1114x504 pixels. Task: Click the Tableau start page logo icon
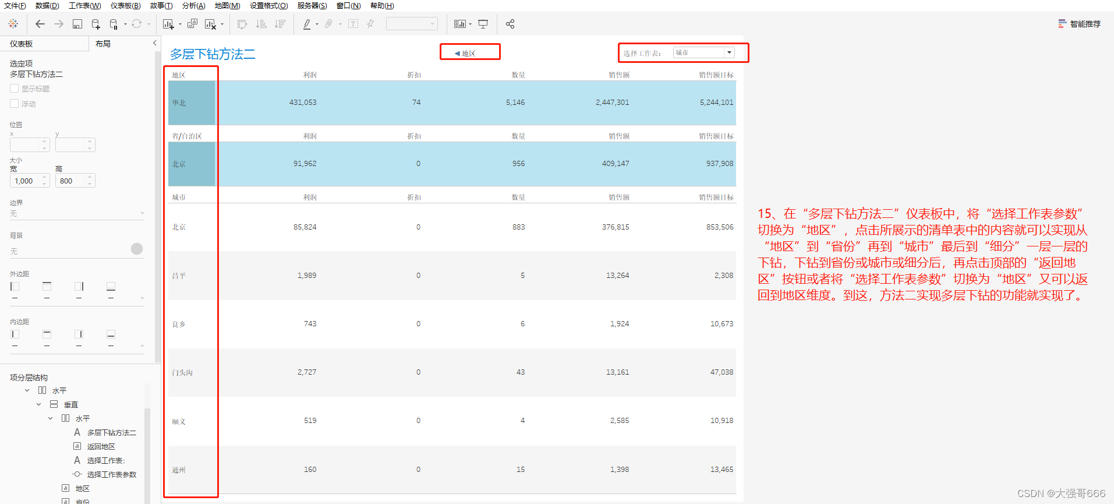tap(13, 24)
